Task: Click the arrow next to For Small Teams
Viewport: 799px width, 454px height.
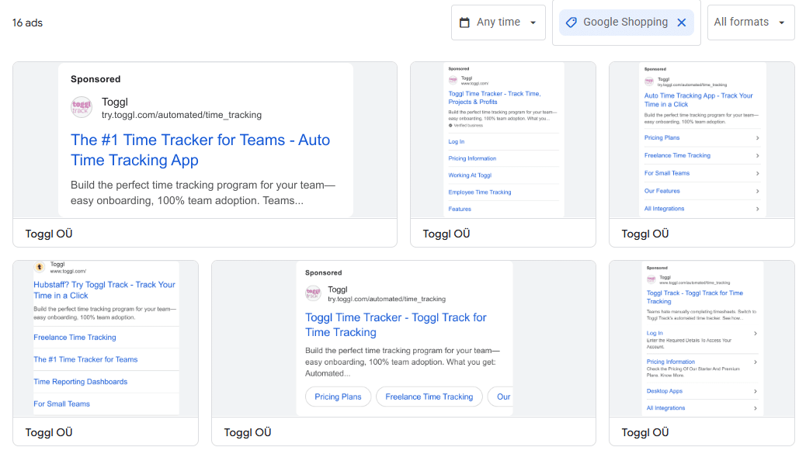Action: click(757, 174)
